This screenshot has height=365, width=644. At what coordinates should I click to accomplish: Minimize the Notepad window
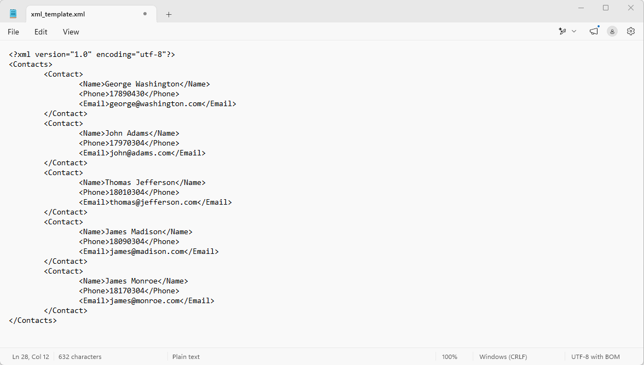(x=581, y=8)
